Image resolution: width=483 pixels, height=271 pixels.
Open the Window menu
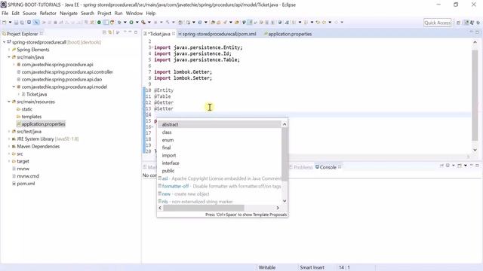click(x=134, y=14)
